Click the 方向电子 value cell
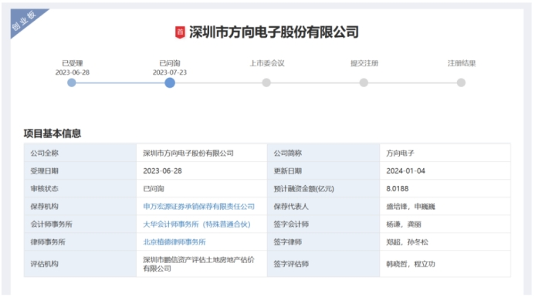 (x=445, y=153)
